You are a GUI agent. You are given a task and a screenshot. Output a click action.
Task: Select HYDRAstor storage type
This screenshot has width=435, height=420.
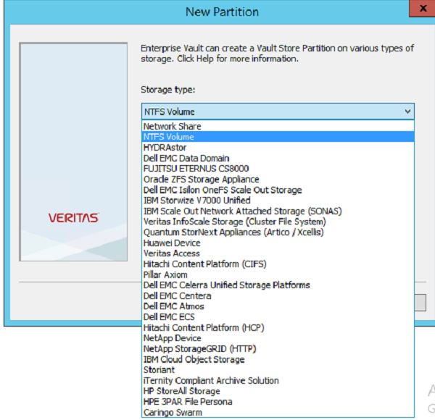[x=165, y=148]
